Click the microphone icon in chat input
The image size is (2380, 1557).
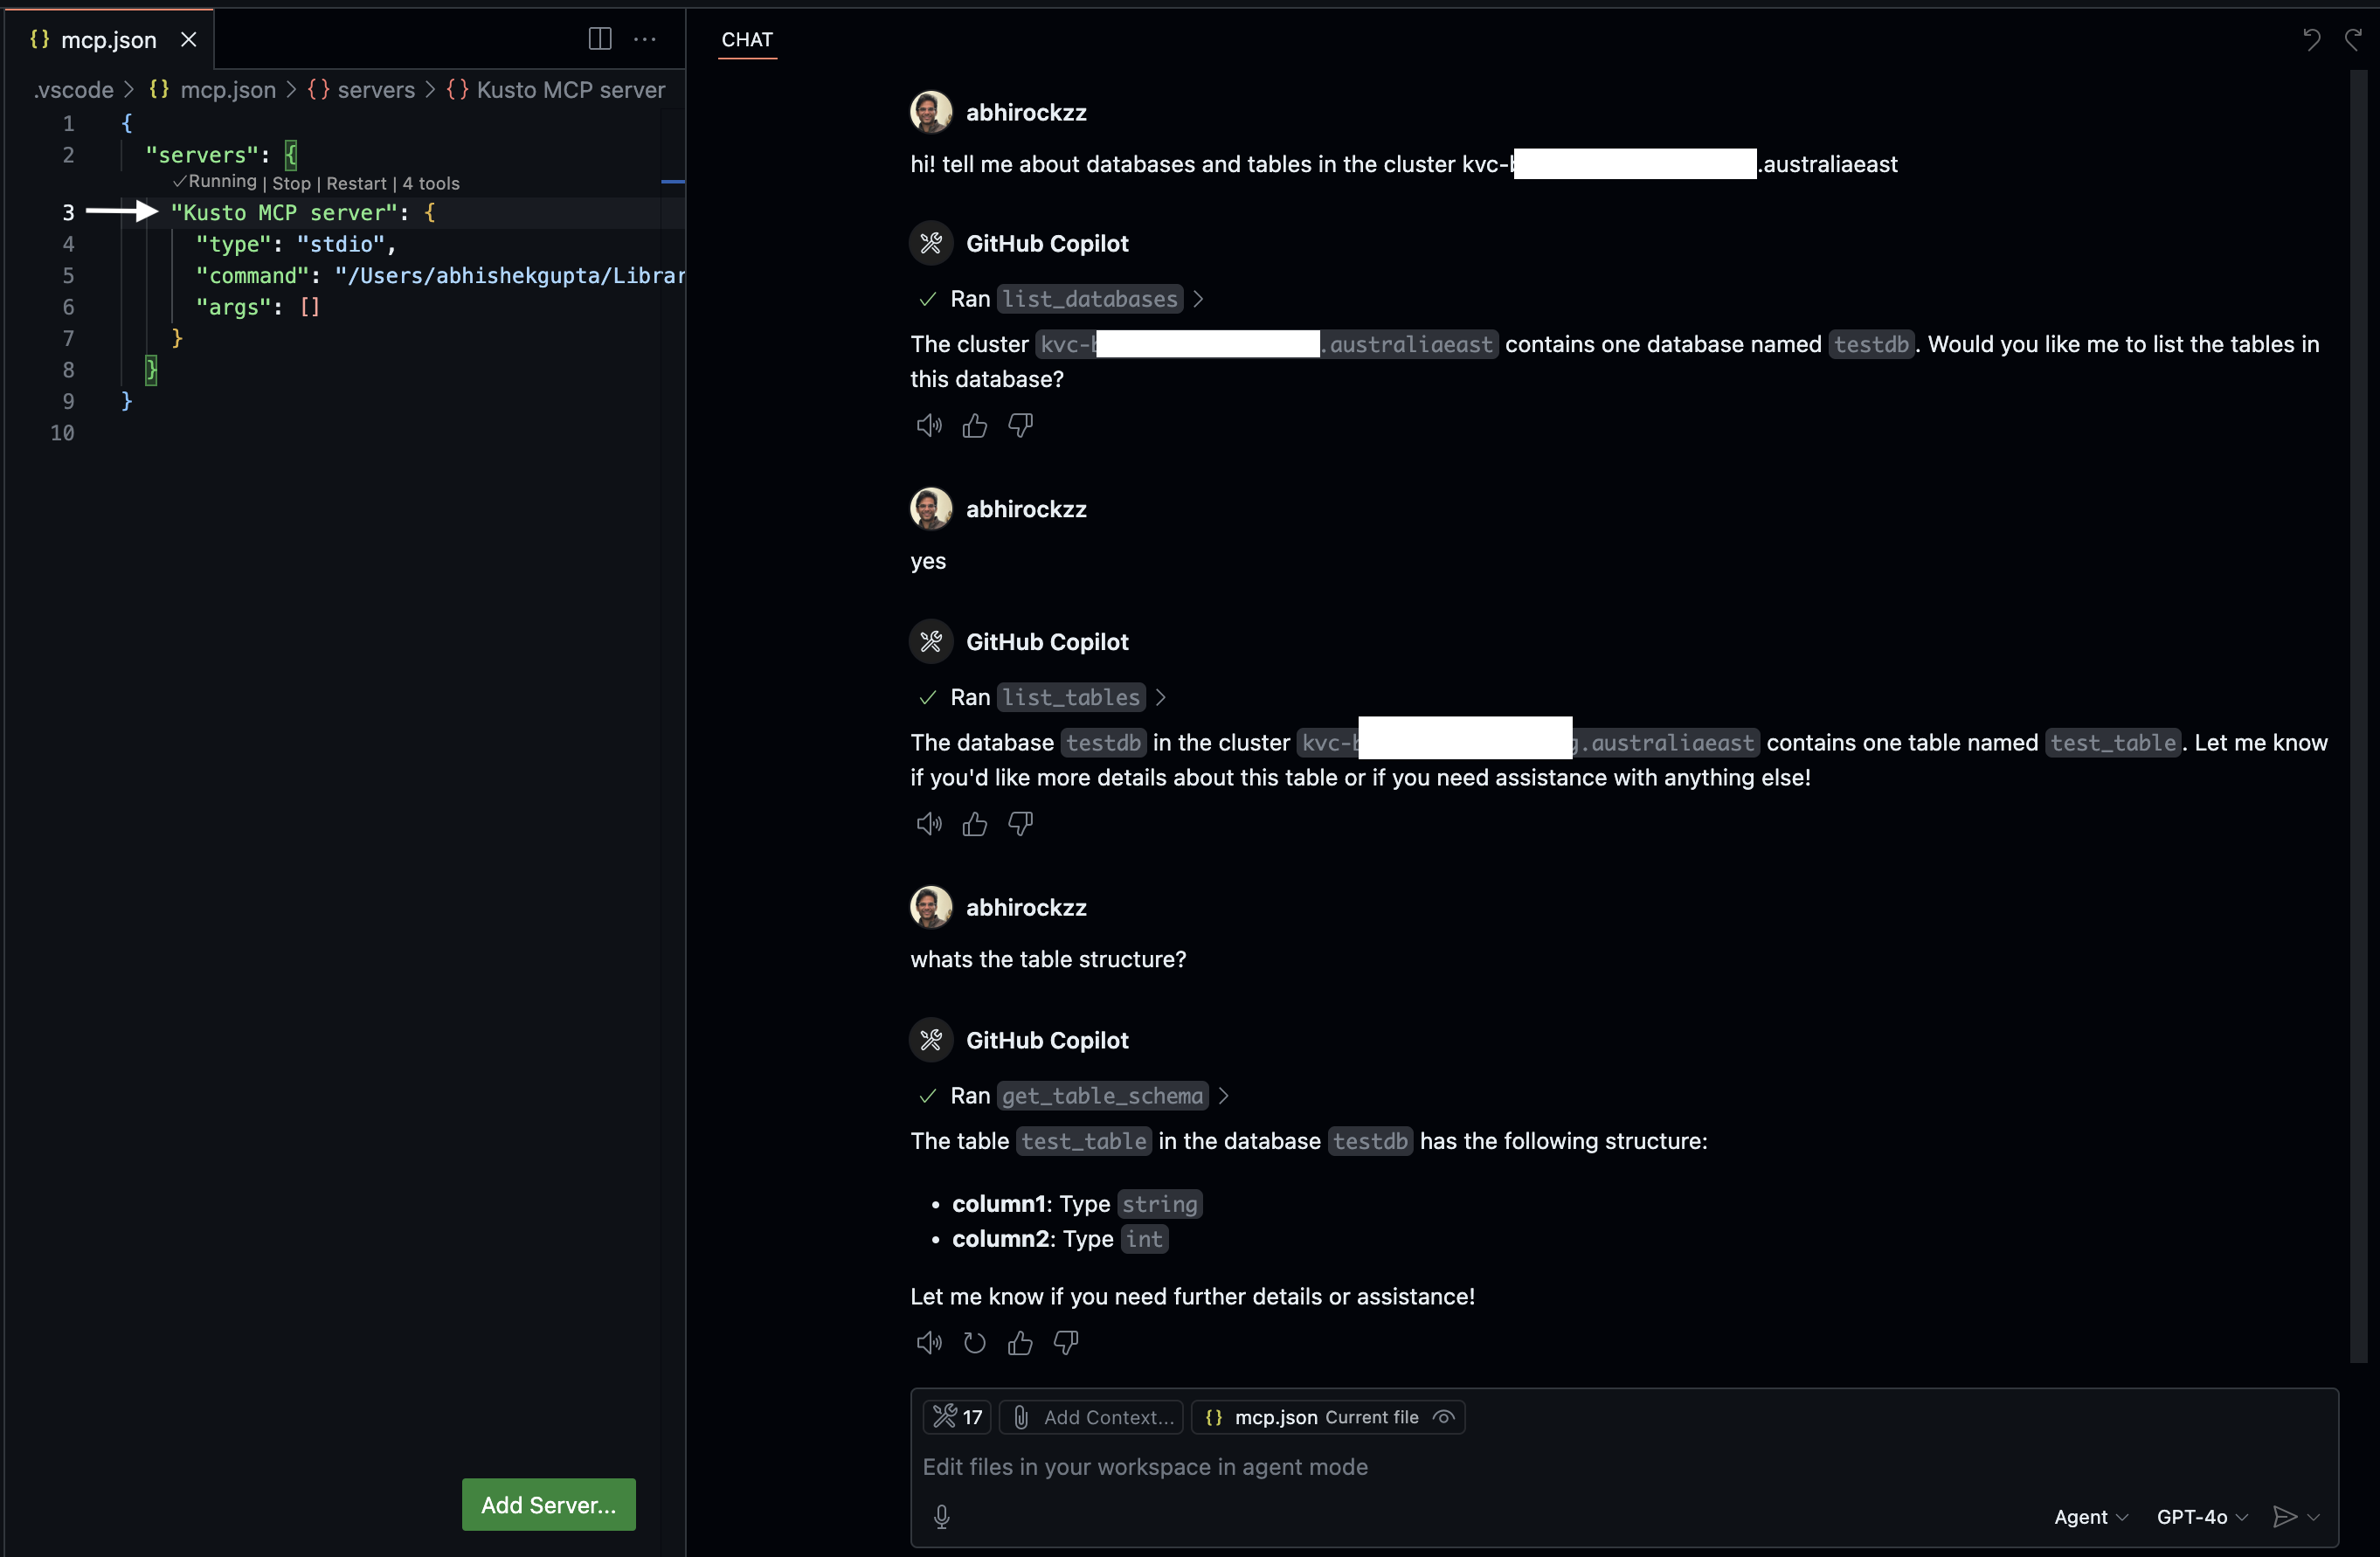pos(941,1516)
